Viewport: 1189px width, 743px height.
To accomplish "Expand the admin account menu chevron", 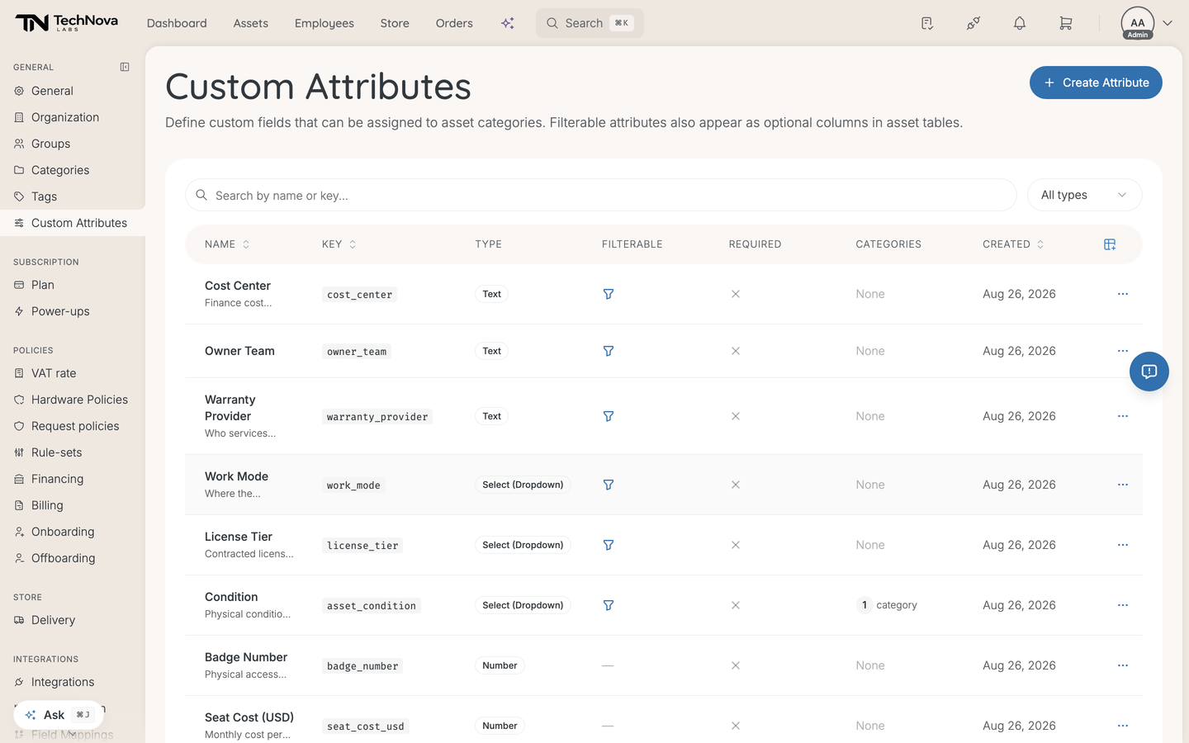I will coord(1168,23).
